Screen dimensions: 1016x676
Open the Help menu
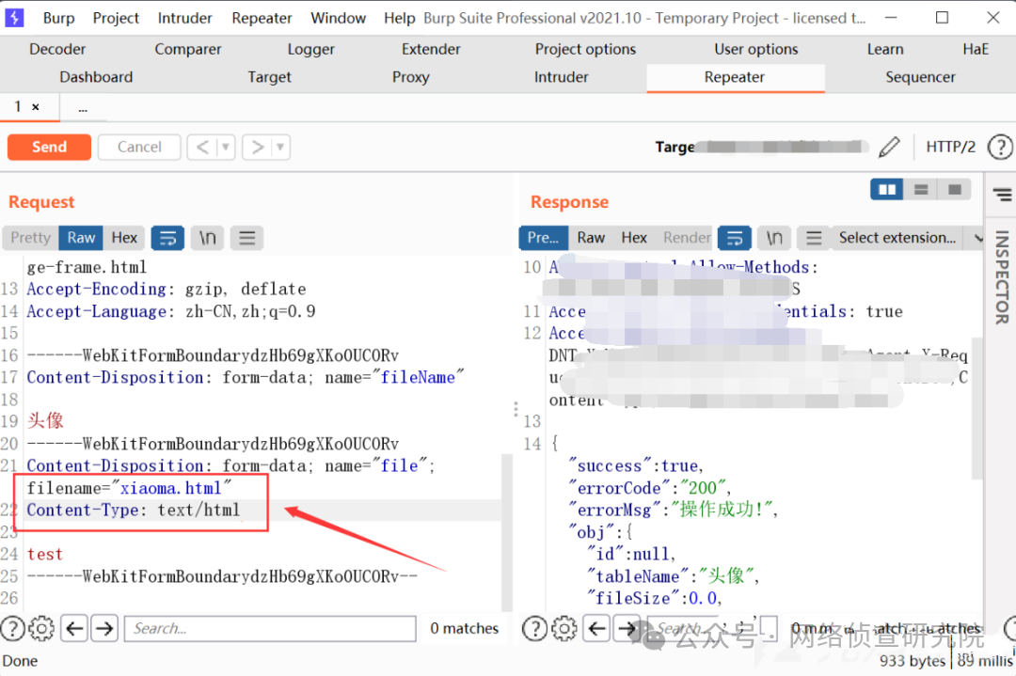click(399, 18)
